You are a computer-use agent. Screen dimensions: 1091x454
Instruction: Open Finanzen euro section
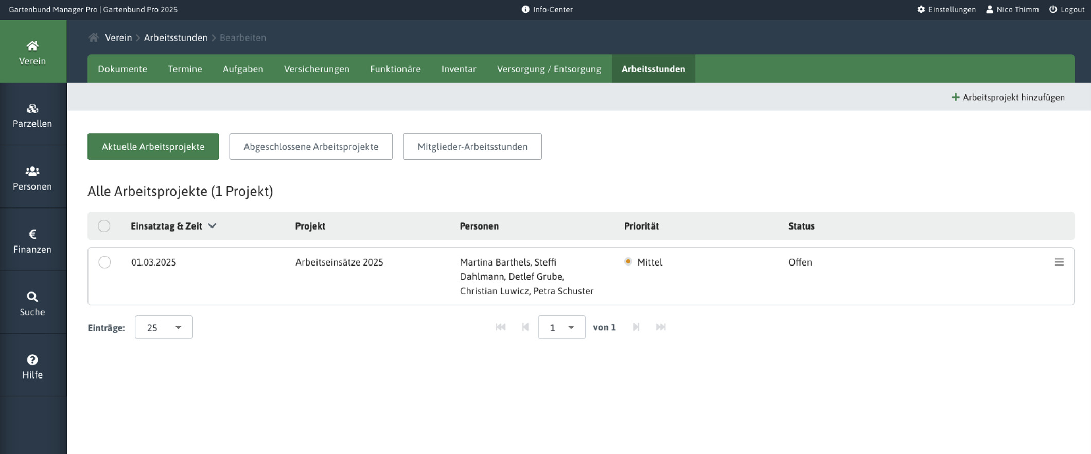click(33, 240)
